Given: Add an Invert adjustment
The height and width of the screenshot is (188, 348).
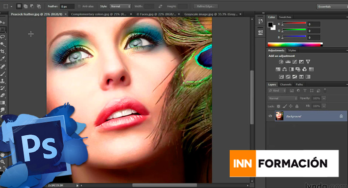Looking at the screenshot, I should pyautogui.click(x=281, y=77).
